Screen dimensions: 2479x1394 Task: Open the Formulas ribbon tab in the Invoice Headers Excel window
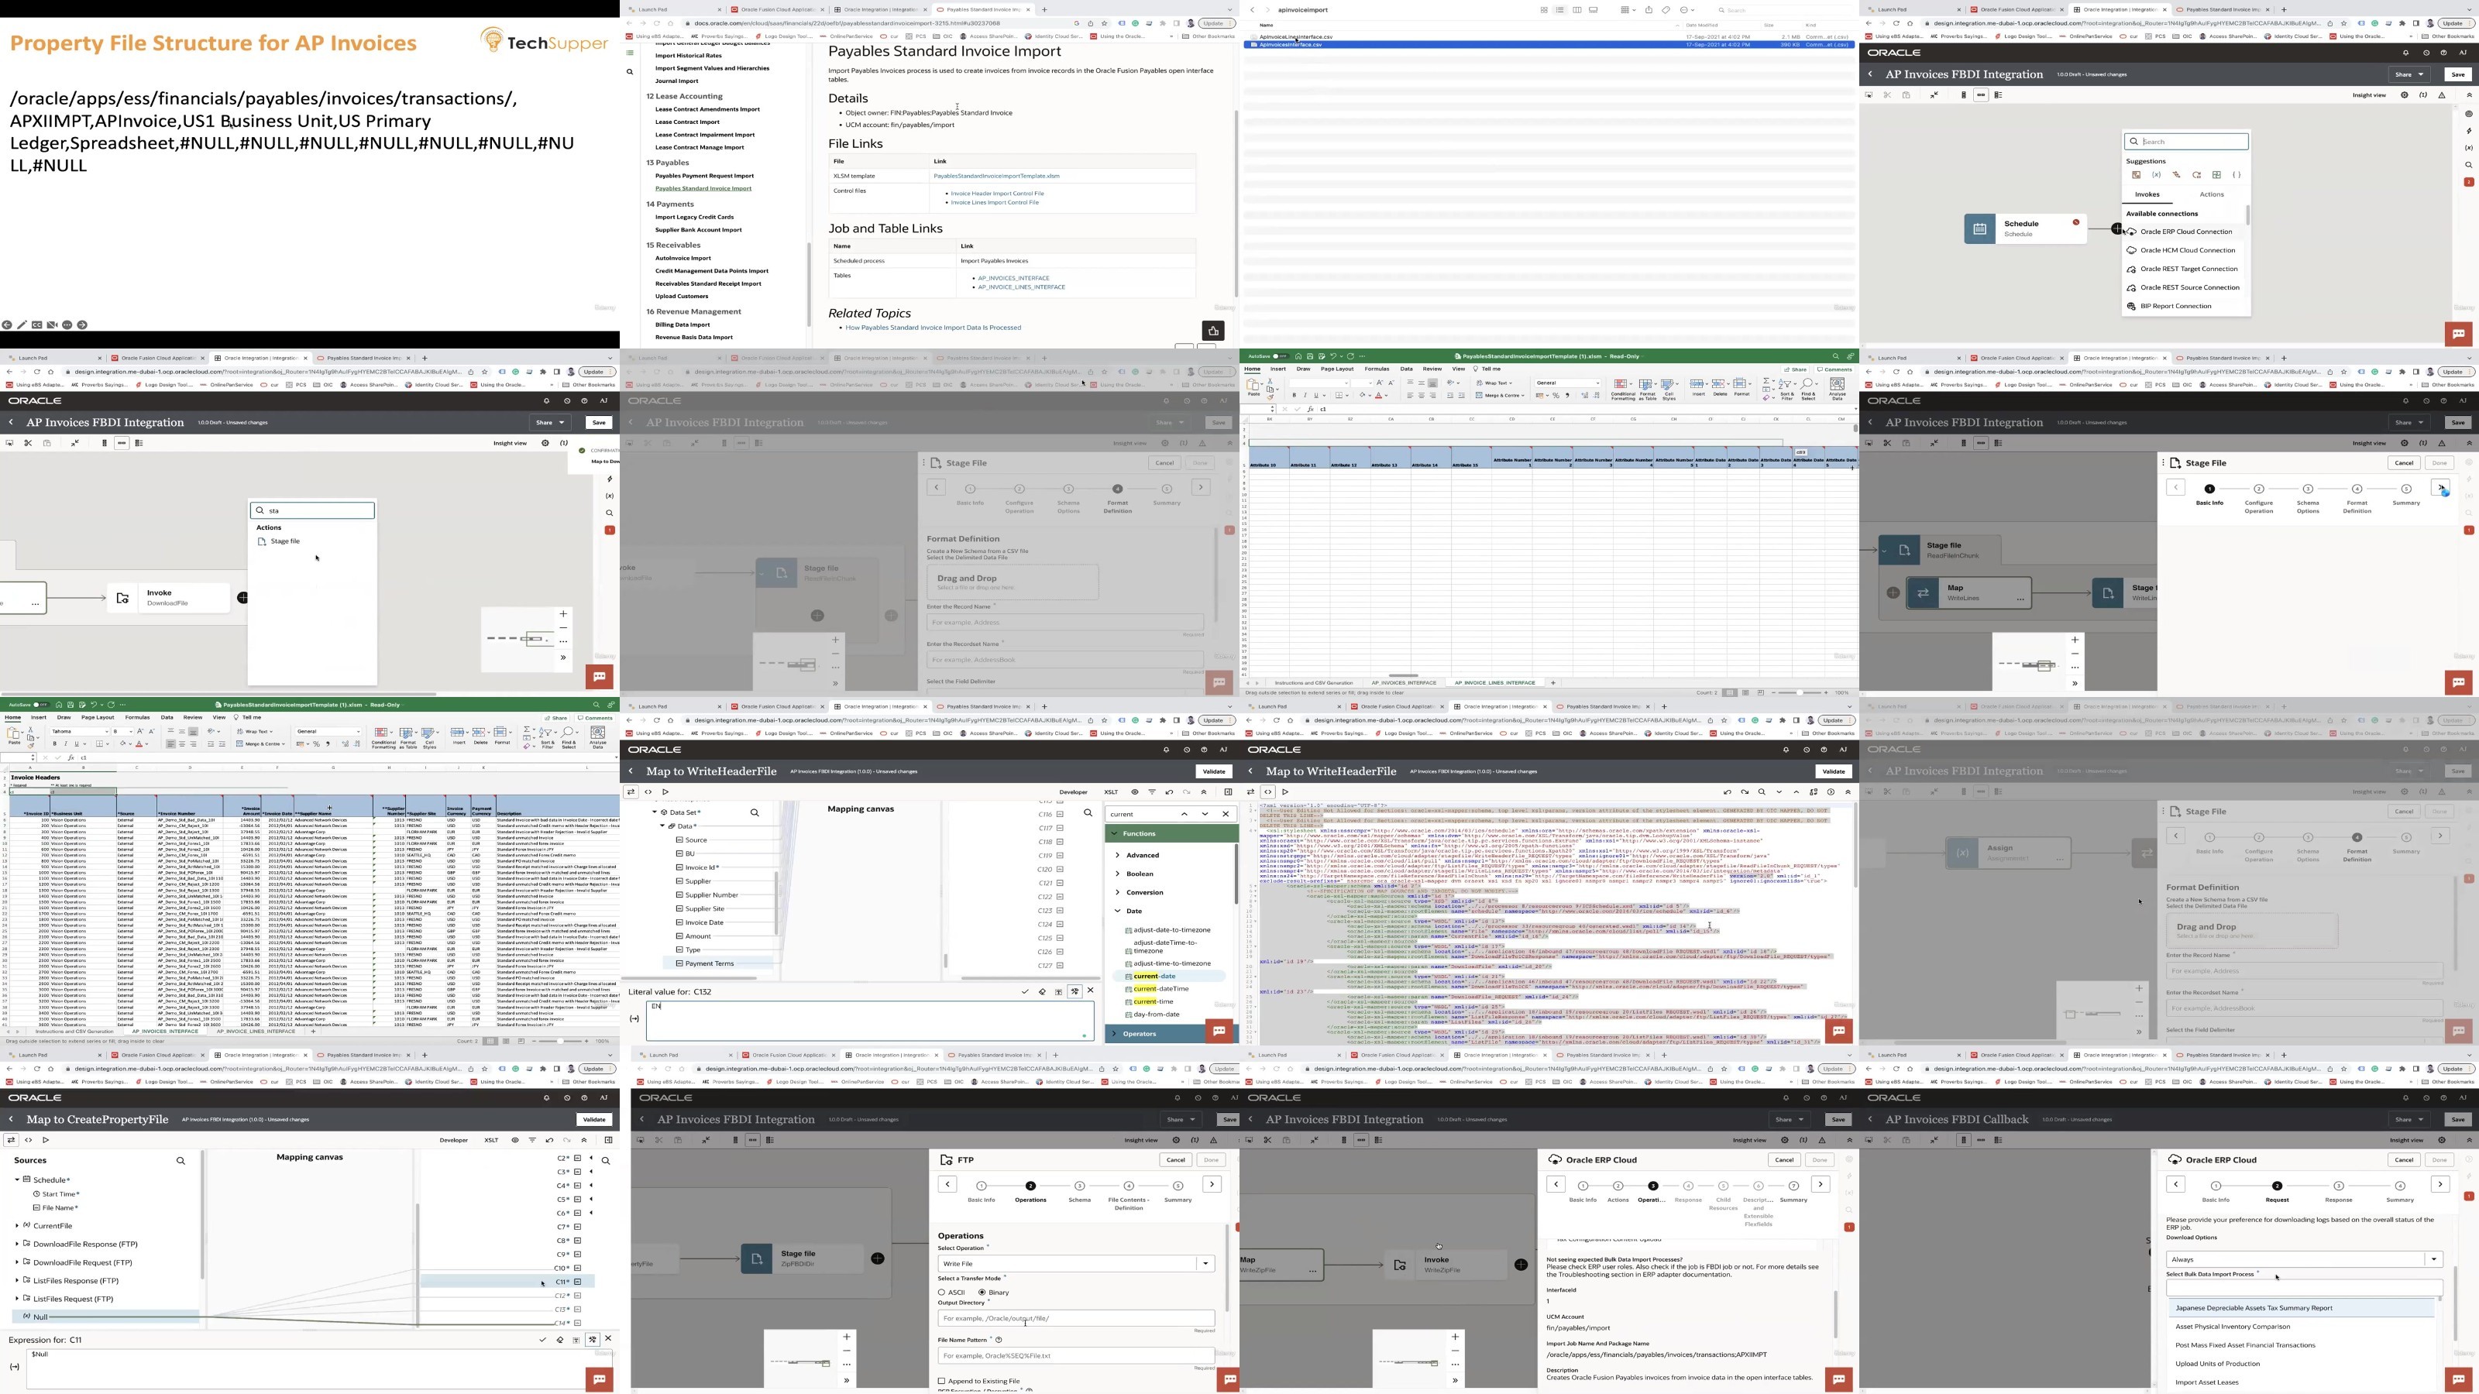(138, 716)
